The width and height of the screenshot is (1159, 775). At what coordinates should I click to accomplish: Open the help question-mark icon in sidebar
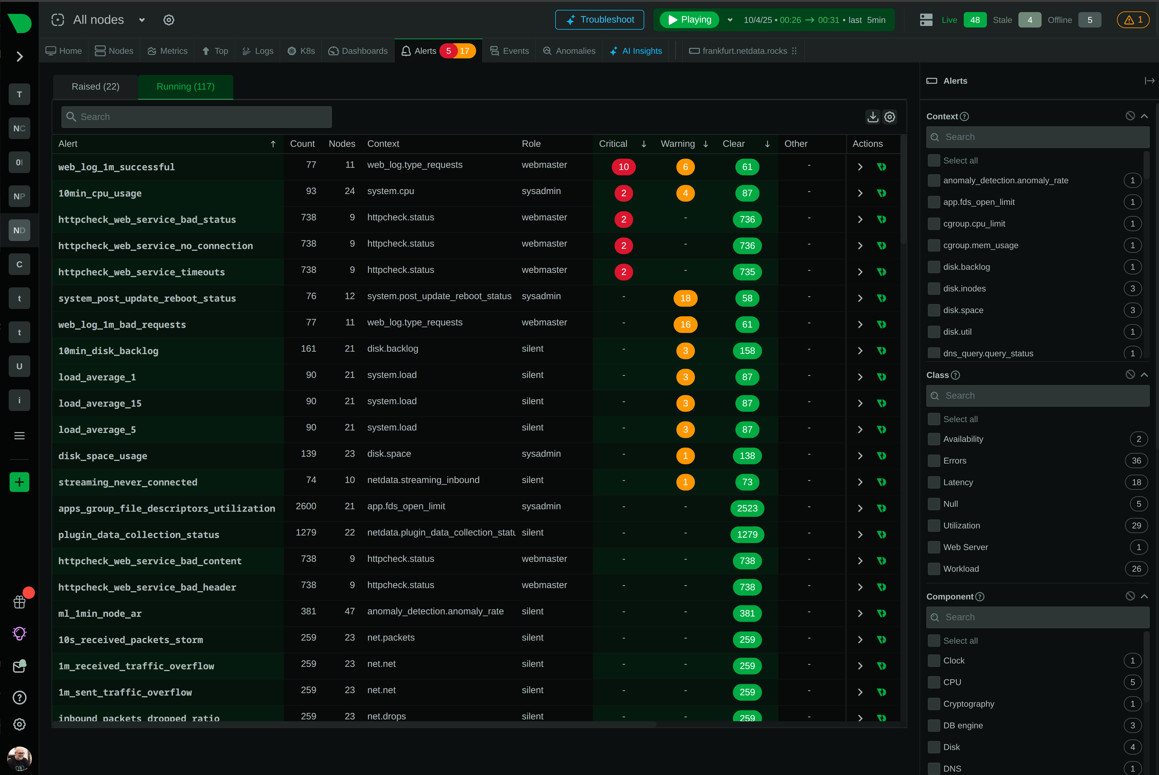point(19,697)
